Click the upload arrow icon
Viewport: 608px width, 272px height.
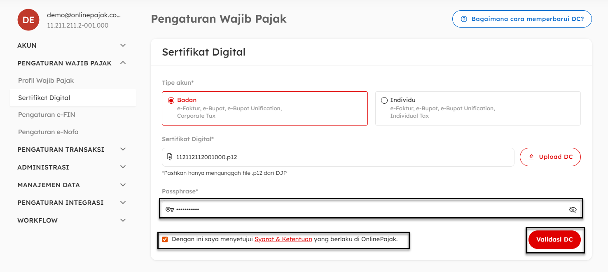(531, 157)
